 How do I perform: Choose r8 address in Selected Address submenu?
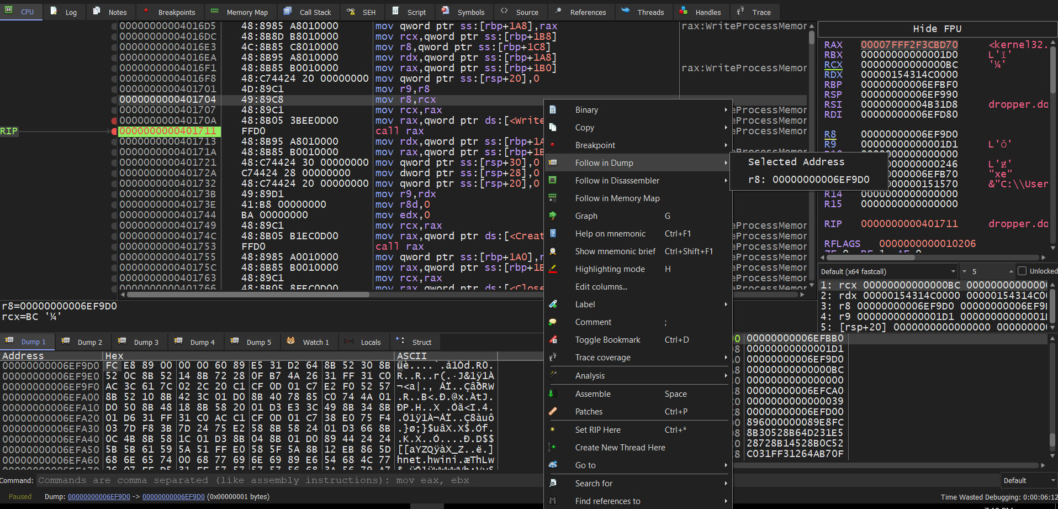808,180
